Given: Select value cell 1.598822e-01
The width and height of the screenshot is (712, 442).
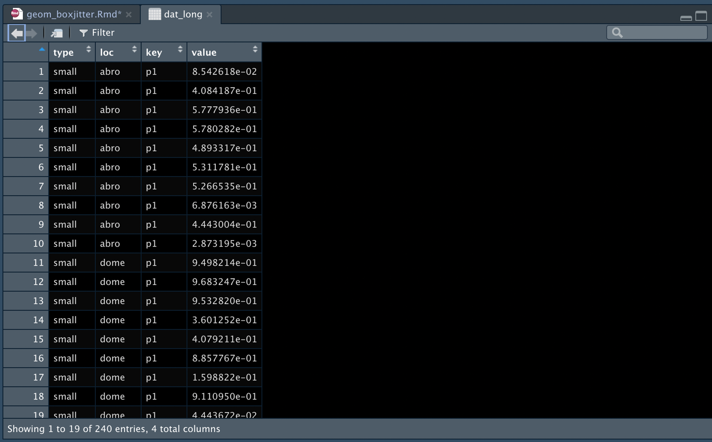Looking at the screenshot, I should [x=224, y=377].
